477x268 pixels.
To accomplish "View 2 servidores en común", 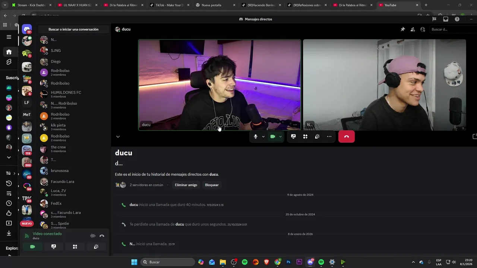I will (146, 185).
